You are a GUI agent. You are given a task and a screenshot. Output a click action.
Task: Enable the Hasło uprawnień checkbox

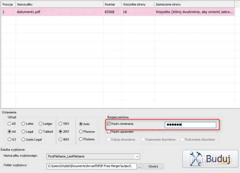(x=109, y=131)
